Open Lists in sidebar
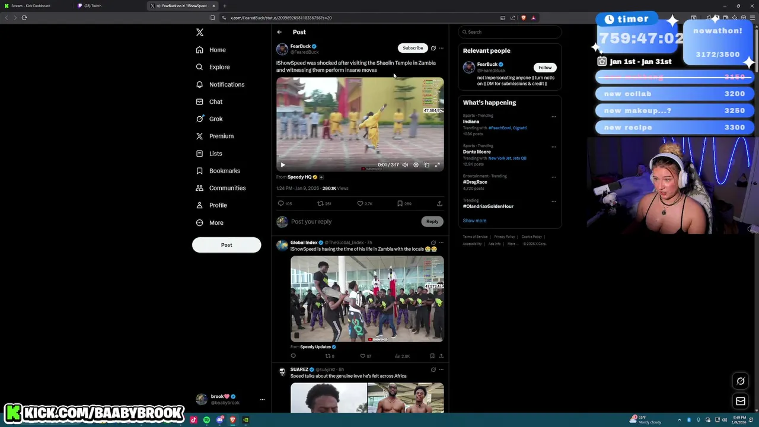 click(x=209, y=154)
